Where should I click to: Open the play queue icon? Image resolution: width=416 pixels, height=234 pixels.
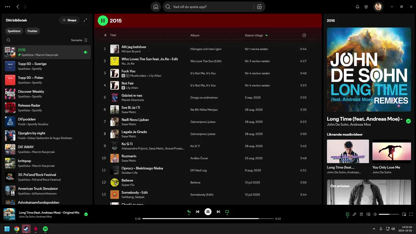click(x=361, y=214)
